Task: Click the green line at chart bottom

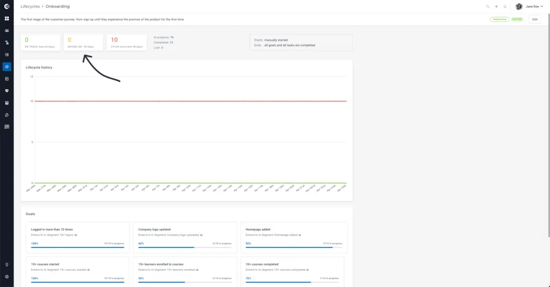Action: [191, 183]
